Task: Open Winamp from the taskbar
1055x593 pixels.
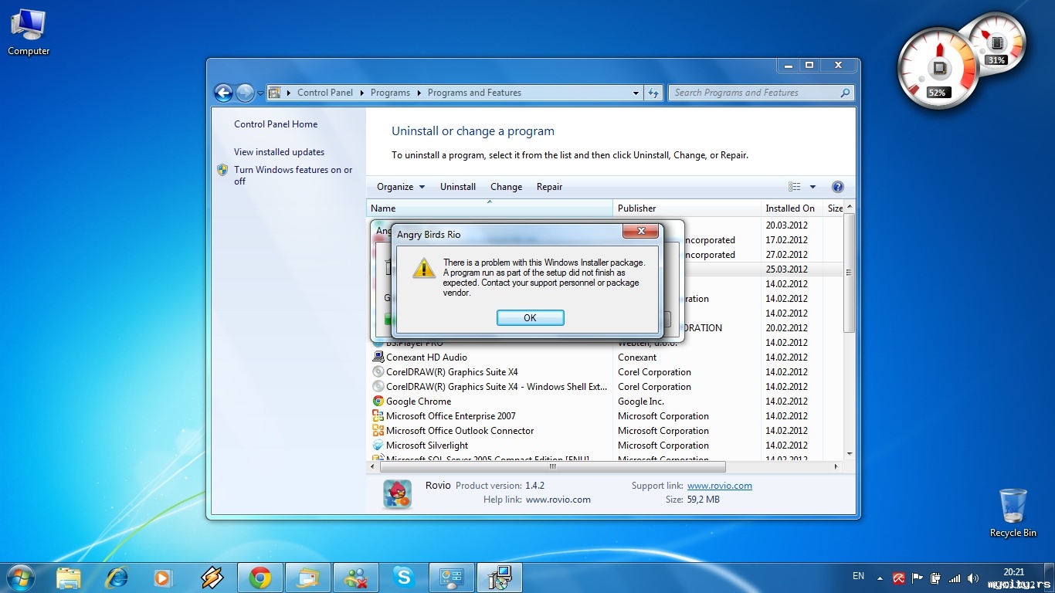Action: (x=212, y=578)
